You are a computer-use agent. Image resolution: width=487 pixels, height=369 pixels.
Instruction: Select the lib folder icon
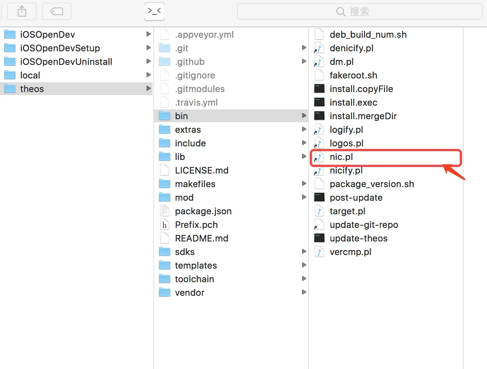coord(165,157)
